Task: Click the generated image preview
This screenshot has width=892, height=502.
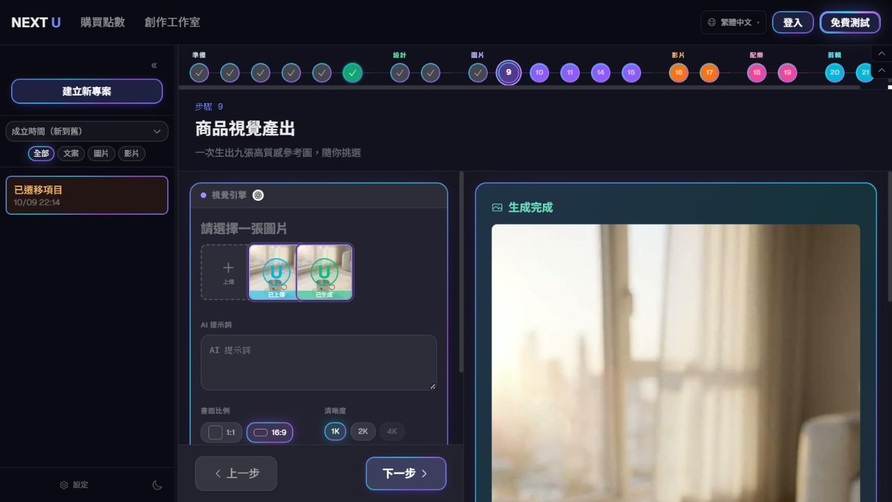Action: tap(676, 363)
